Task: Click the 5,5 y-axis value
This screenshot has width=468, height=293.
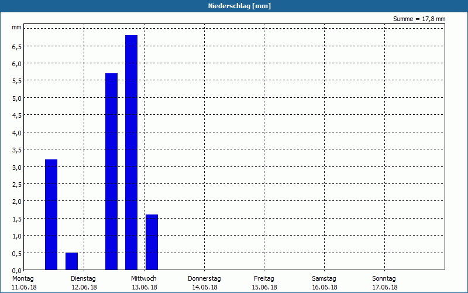Action: [17, 81]
